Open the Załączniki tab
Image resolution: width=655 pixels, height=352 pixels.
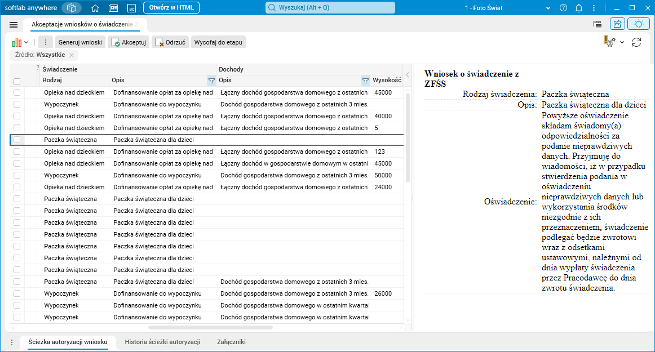point(231,342)
